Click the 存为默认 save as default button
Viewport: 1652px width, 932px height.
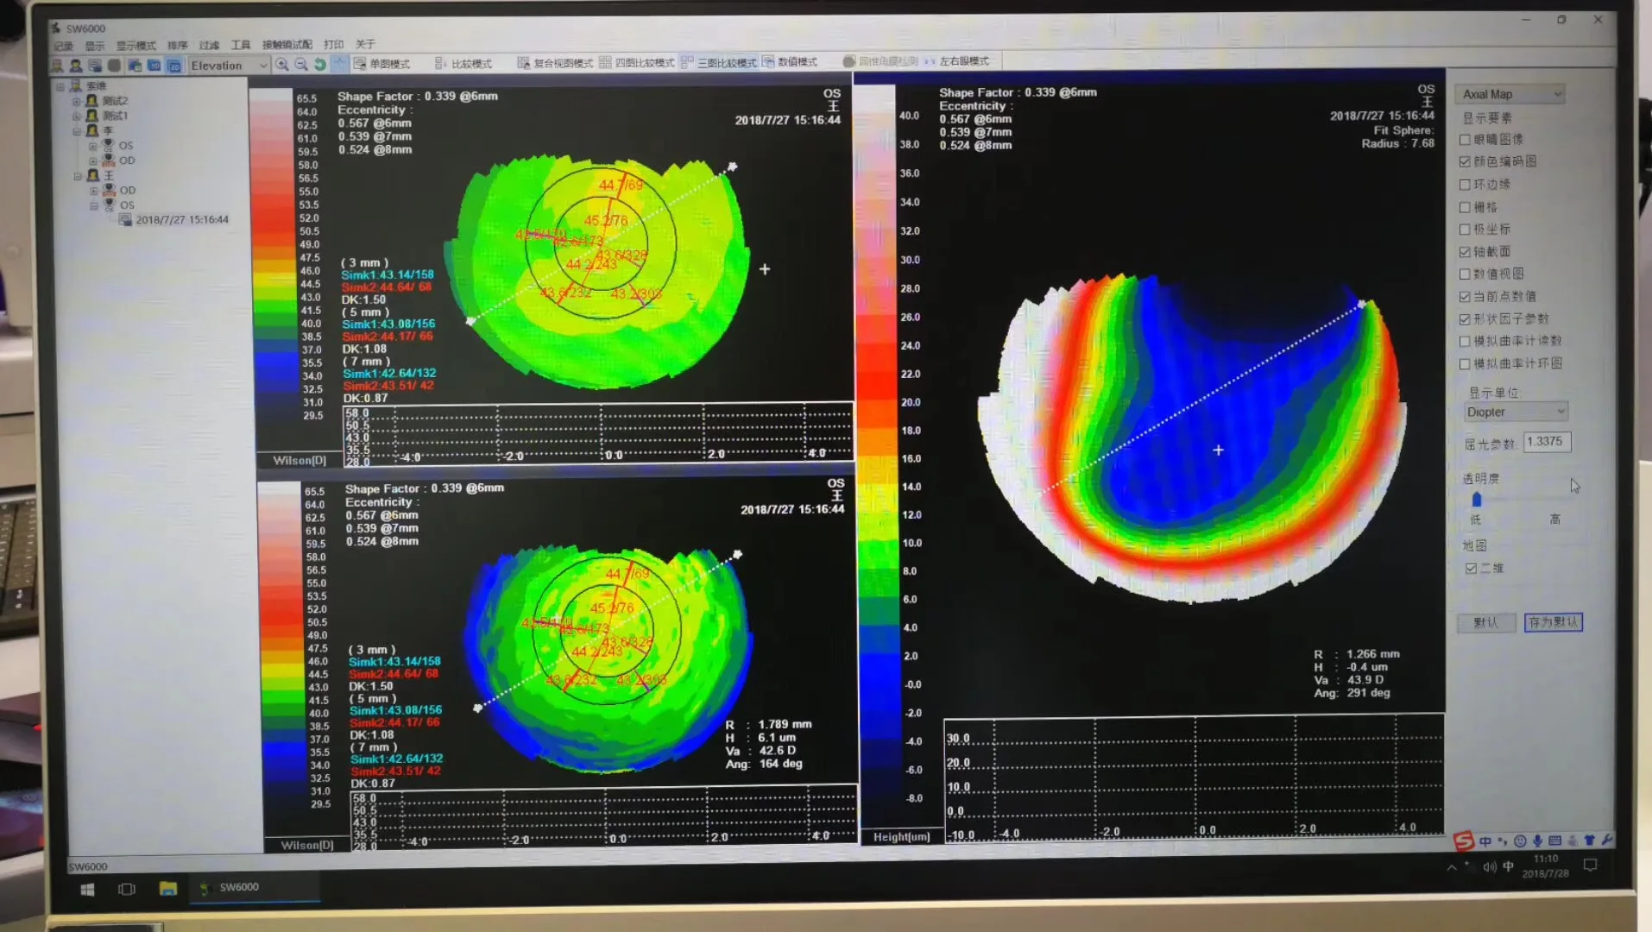coord(1553,622)
